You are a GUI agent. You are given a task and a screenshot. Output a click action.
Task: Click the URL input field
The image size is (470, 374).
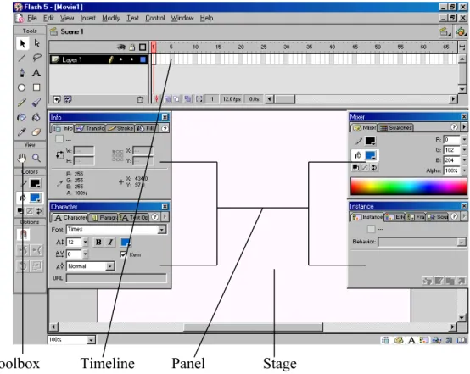click(x=116, y=278)
